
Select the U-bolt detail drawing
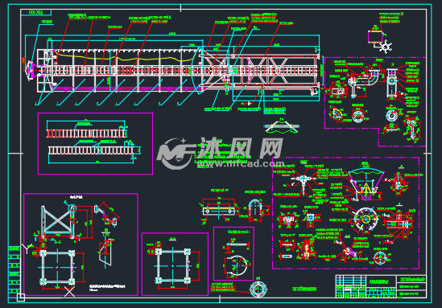tap(255, 208)
